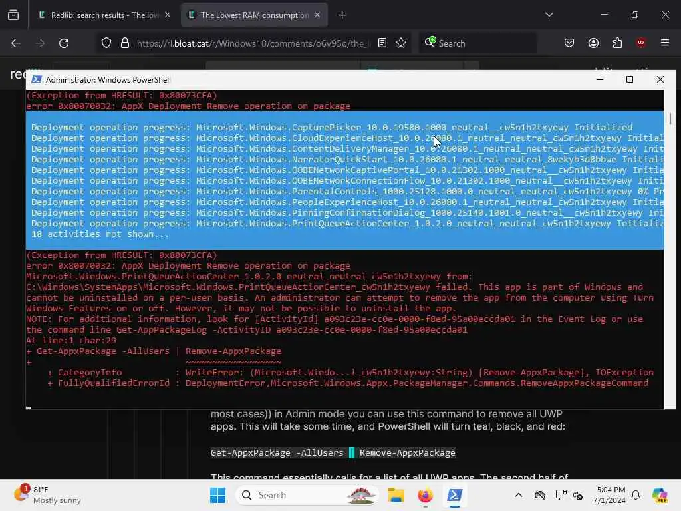
Task: Open the Firefox account icon
Action: tap(593, 43)
